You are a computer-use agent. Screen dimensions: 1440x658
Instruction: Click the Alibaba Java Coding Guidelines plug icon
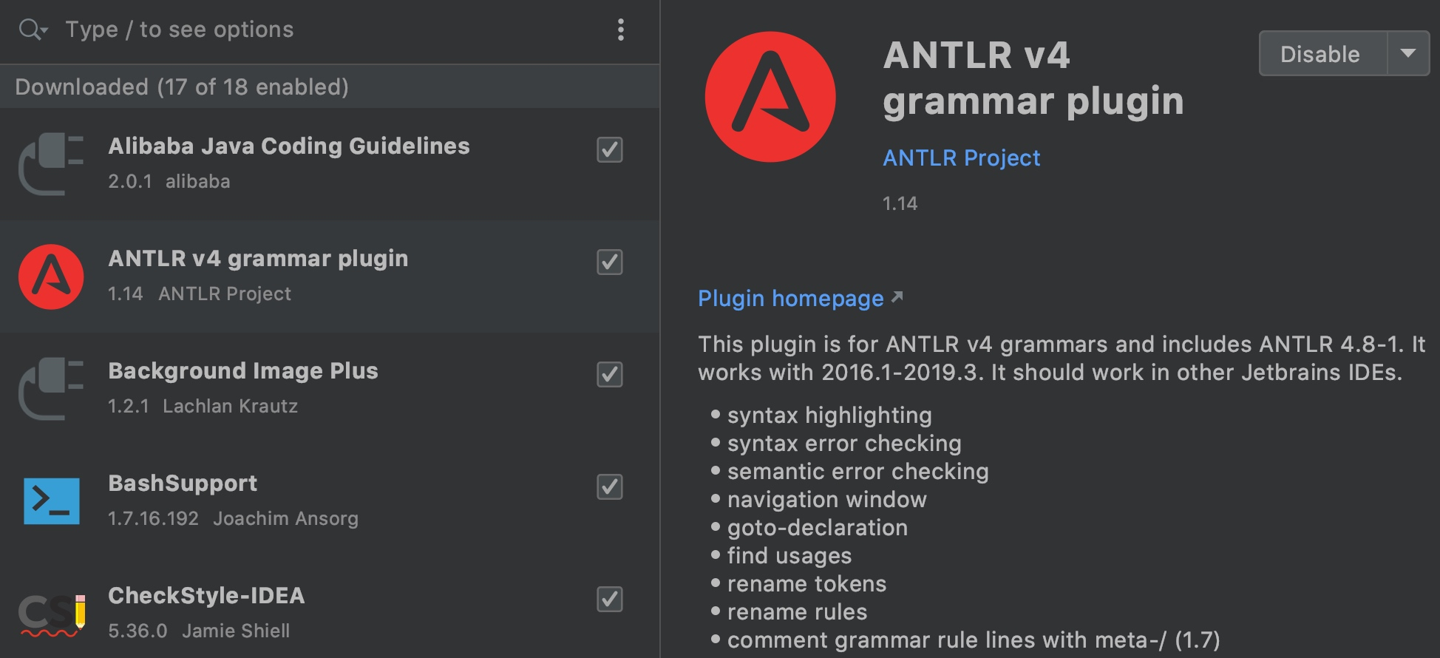point(51,164)
